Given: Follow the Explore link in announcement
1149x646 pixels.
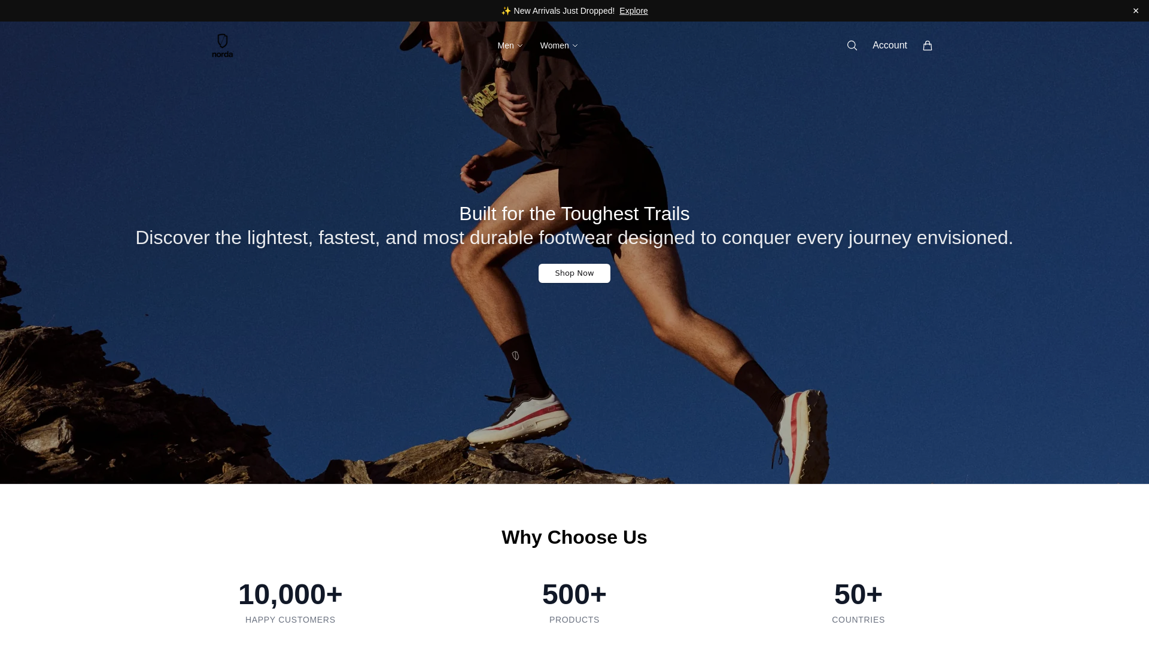Looking at the screenshot, I should (x=633, y=11).
